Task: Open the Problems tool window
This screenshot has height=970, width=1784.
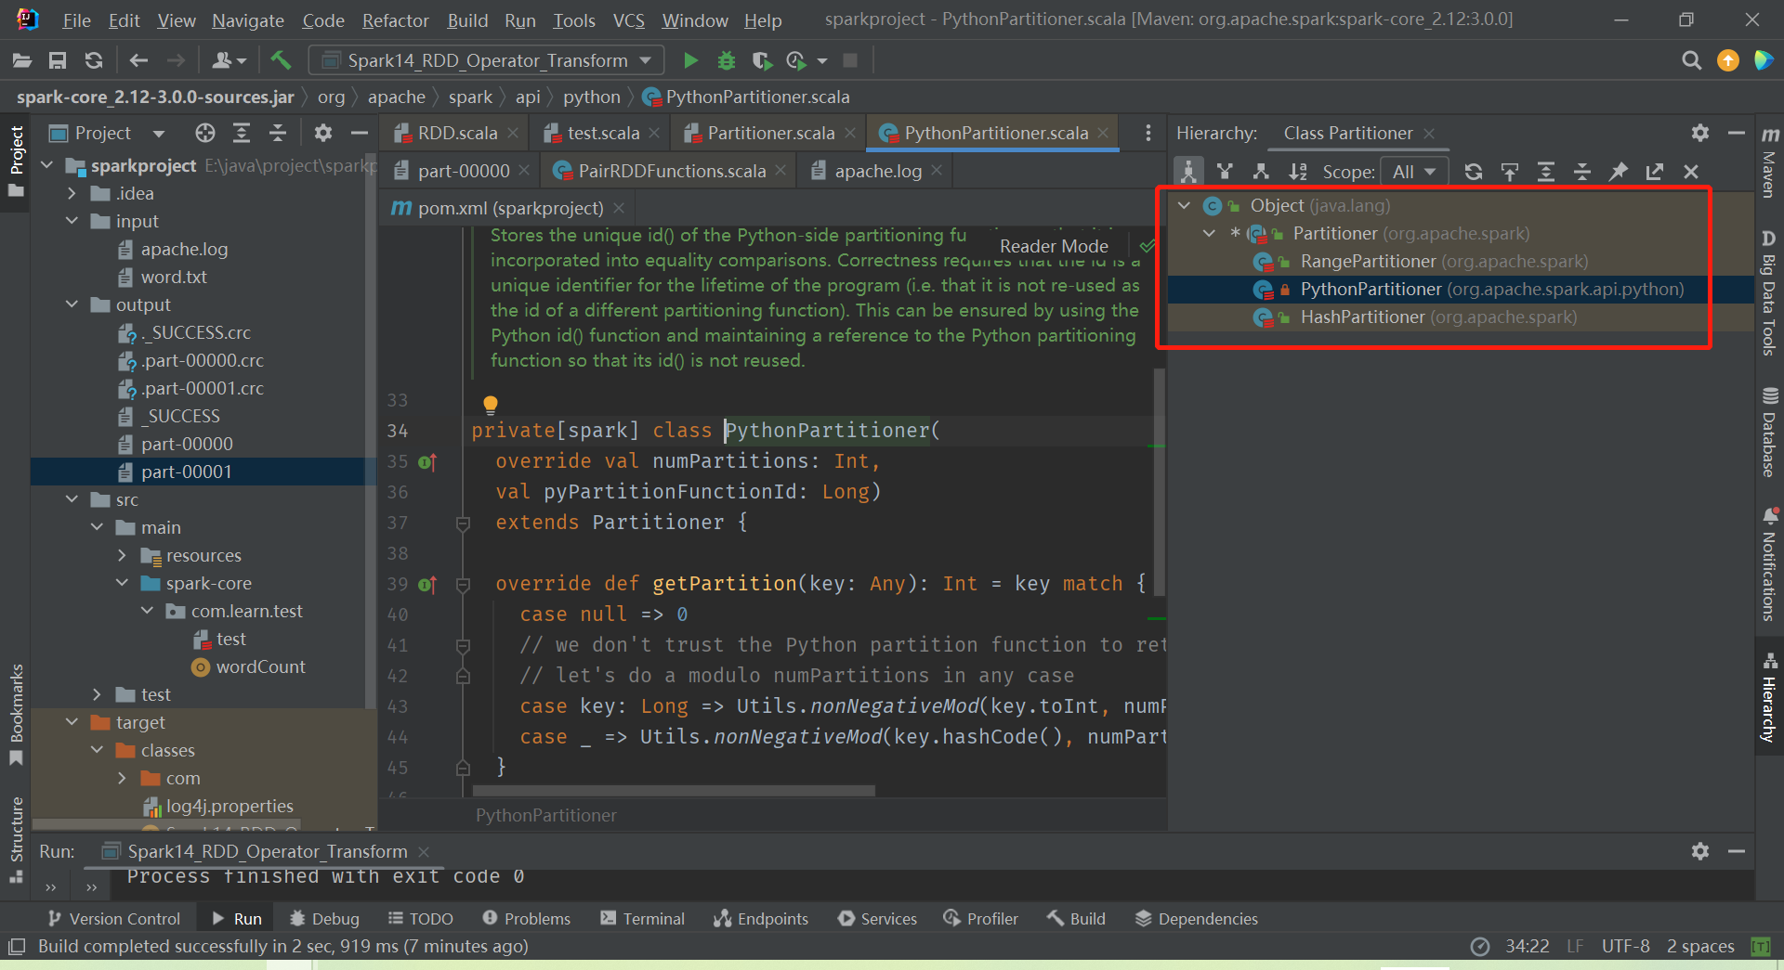Action: click(x=526, y=918)
